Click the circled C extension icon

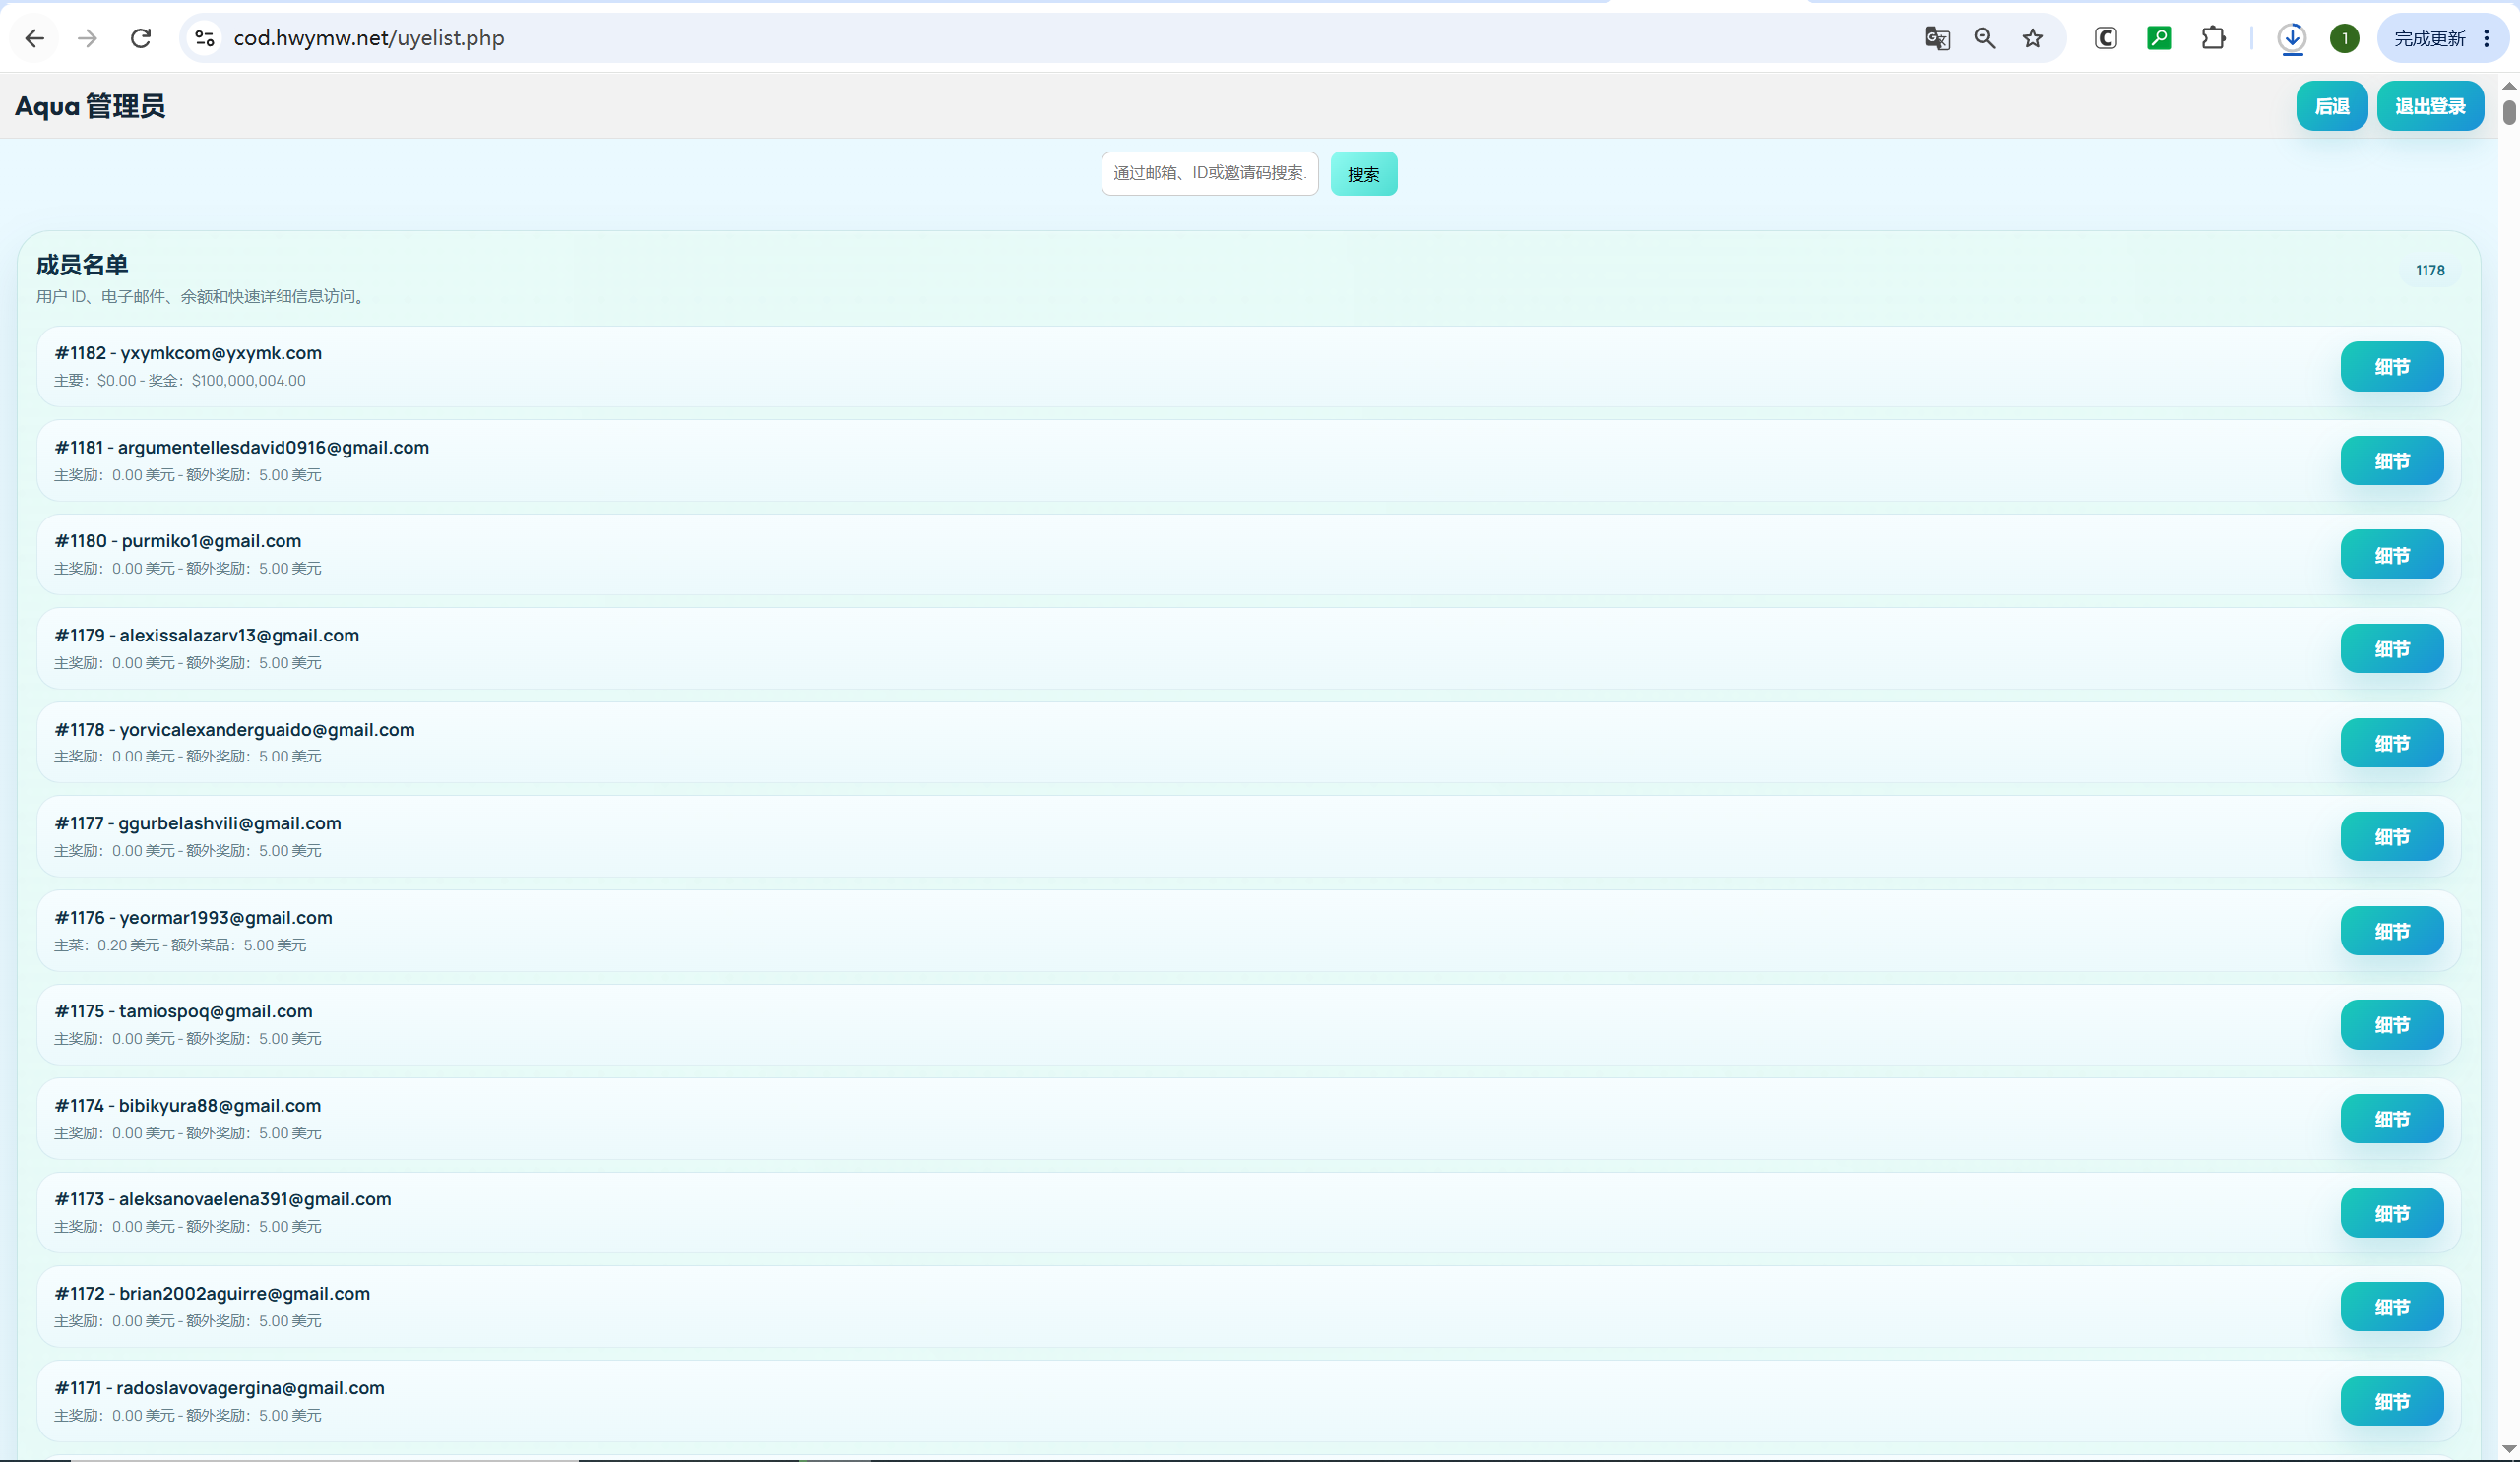(x=2105, y=38)
